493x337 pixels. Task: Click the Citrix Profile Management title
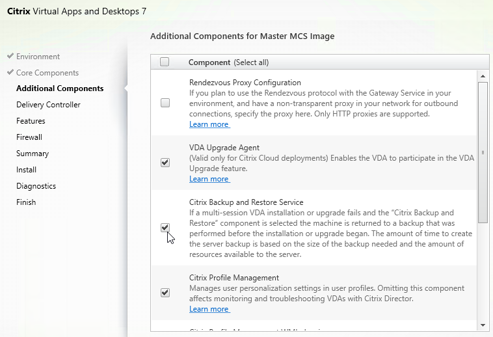pyautogui.click(x=234, y=278)
